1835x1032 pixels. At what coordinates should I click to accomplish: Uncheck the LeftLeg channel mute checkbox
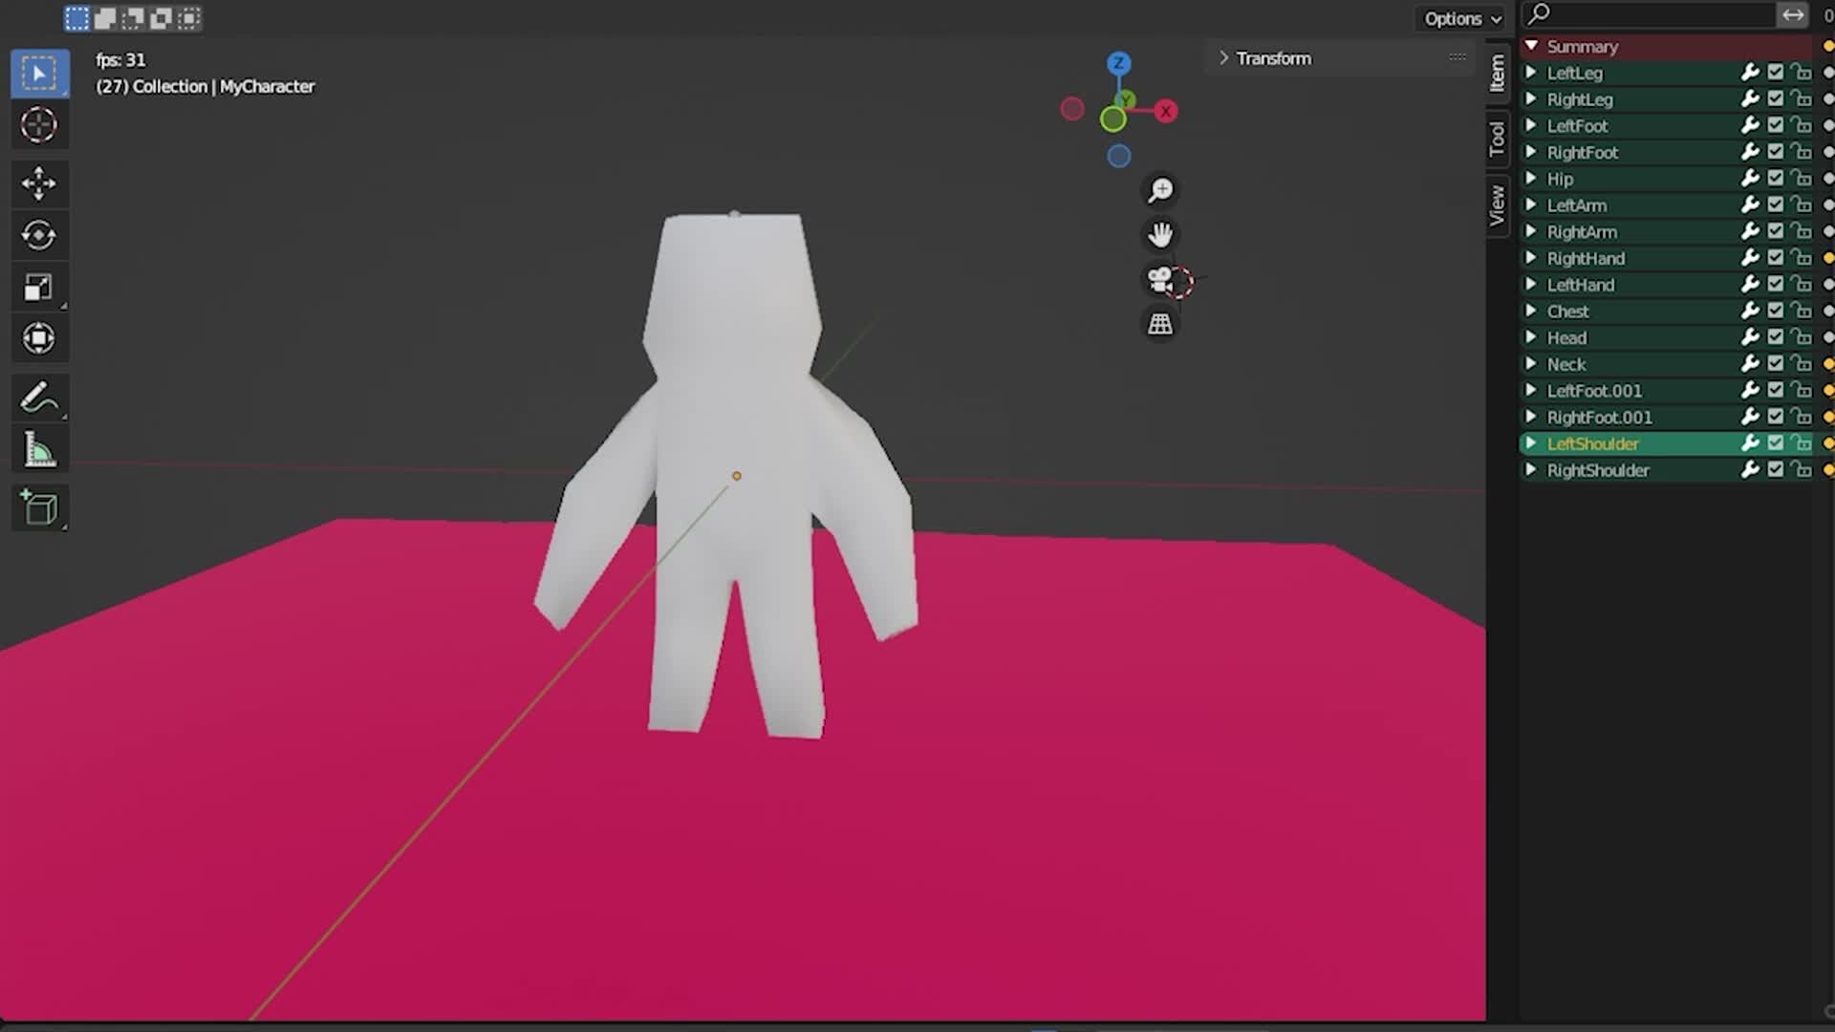point(1776,73)
